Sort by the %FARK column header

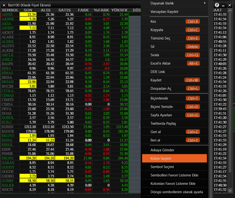pos(101,10)
